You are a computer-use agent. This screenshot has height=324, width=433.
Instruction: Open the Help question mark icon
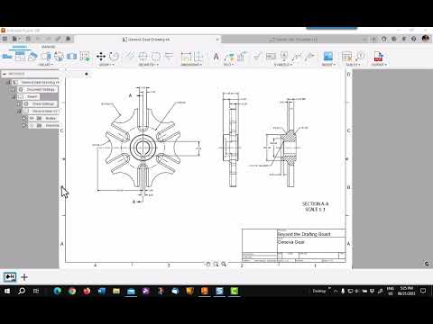[x=414, y=39]
